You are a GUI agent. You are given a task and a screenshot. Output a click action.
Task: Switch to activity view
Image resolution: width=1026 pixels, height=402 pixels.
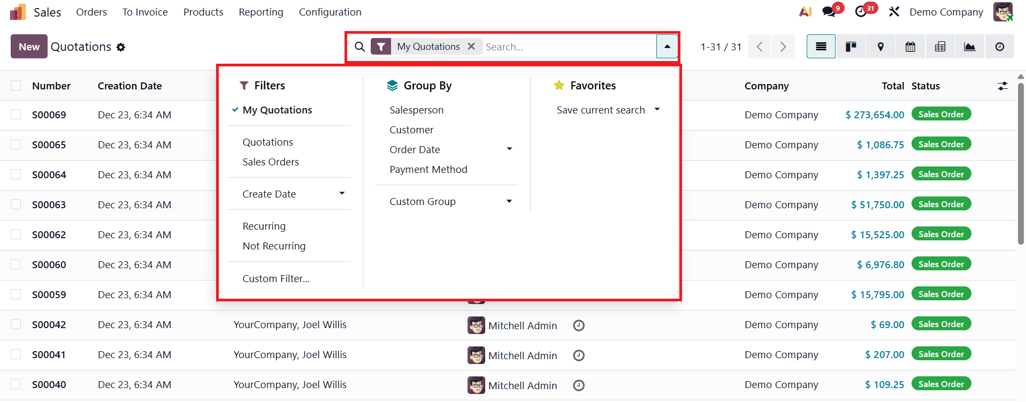point(999,47)
